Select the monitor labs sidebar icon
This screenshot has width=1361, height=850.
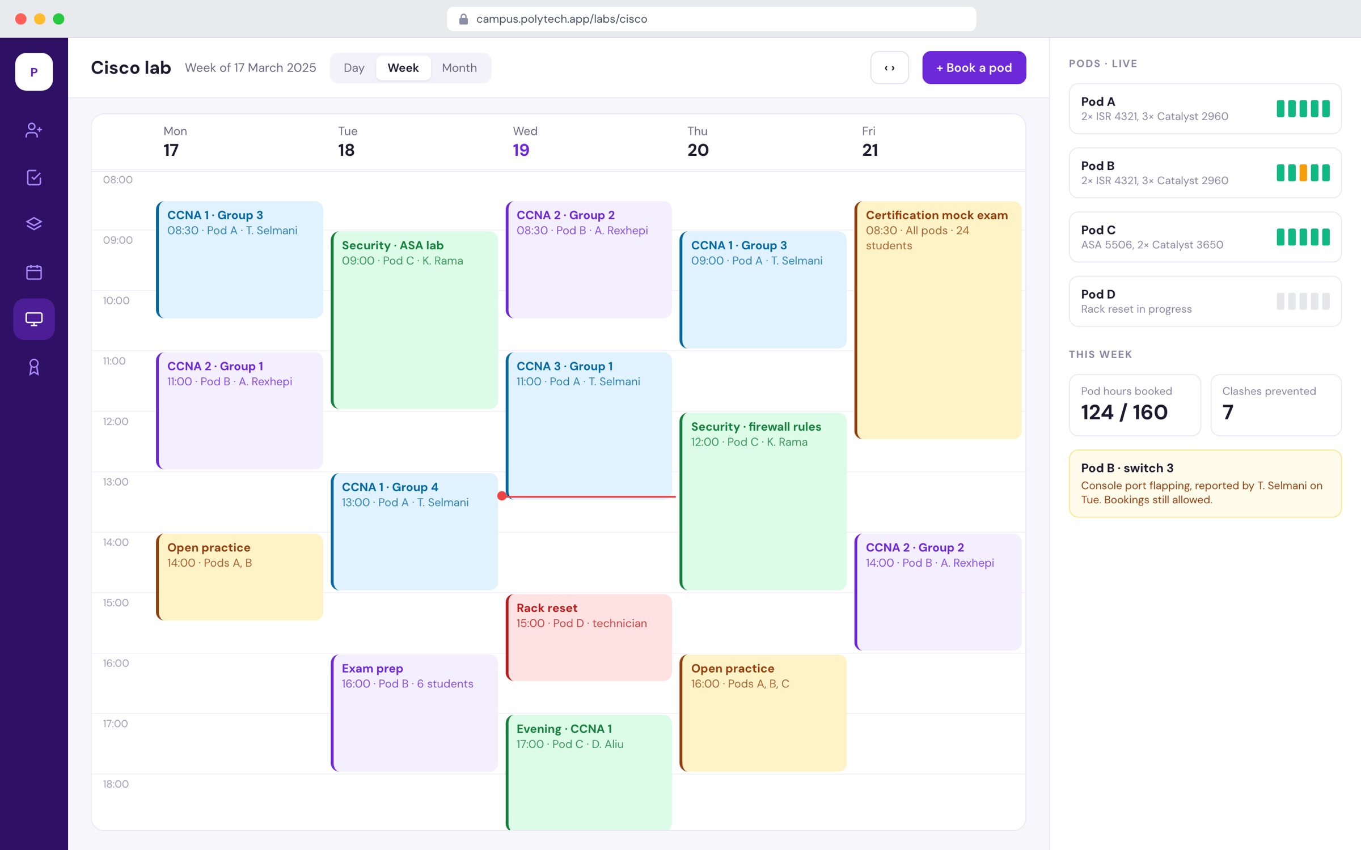pyautogui.click(x=34, y=319)
